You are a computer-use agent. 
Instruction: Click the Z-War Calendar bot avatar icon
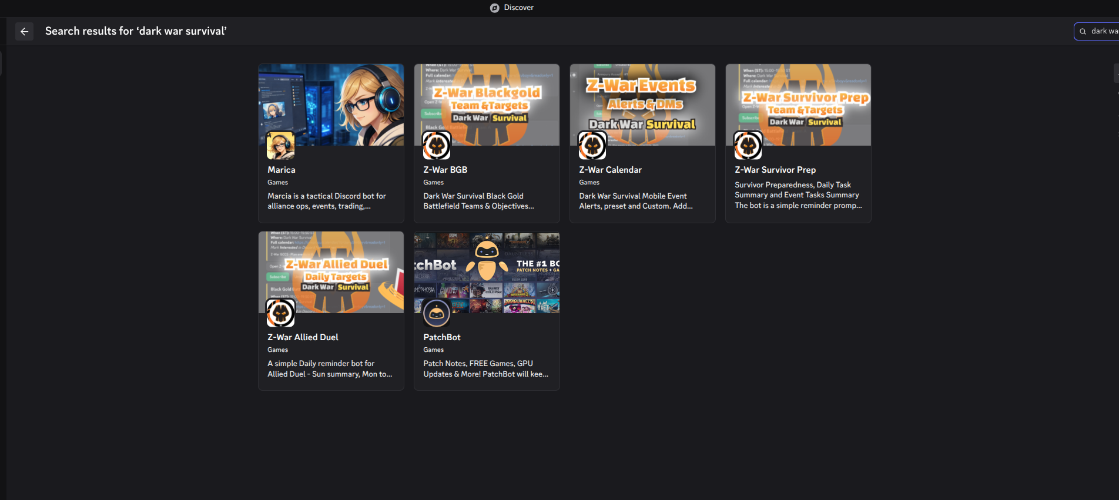[592, 146]
